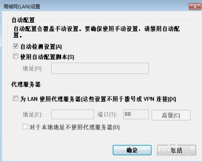The height and width of the screenshot is (162, 202).
Task: Close the 局域网(LAN)设置 dialog with the X
Action: 195,6
